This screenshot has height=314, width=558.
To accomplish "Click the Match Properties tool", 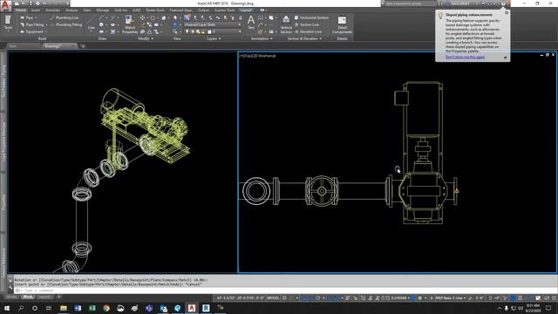I will click(130, 24).
